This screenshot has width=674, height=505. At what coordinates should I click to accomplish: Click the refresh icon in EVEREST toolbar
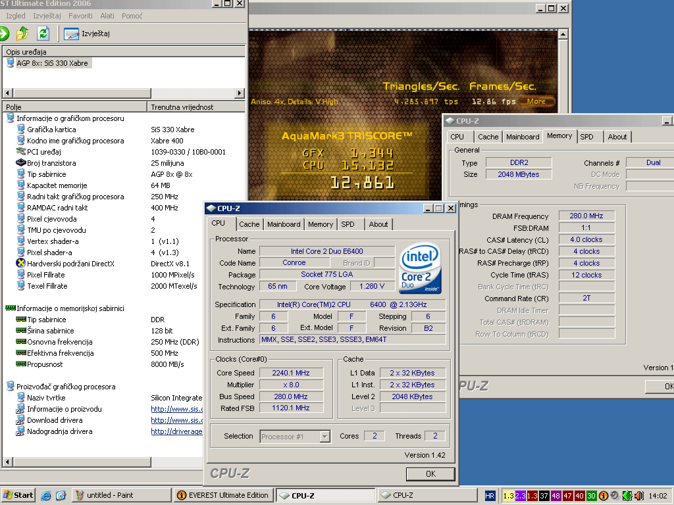[x=43, y=33]
